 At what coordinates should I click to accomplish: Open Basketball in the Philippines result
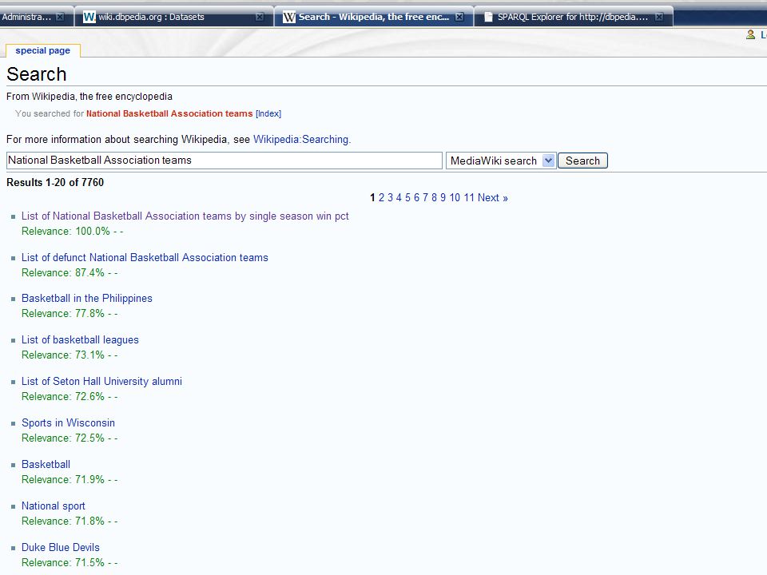click(x=87, y=298)
